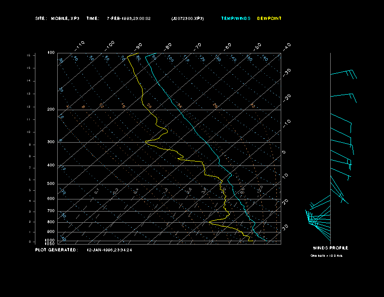Click the "One barb = 10.0 m/s" note

click(x=326, y=256)
